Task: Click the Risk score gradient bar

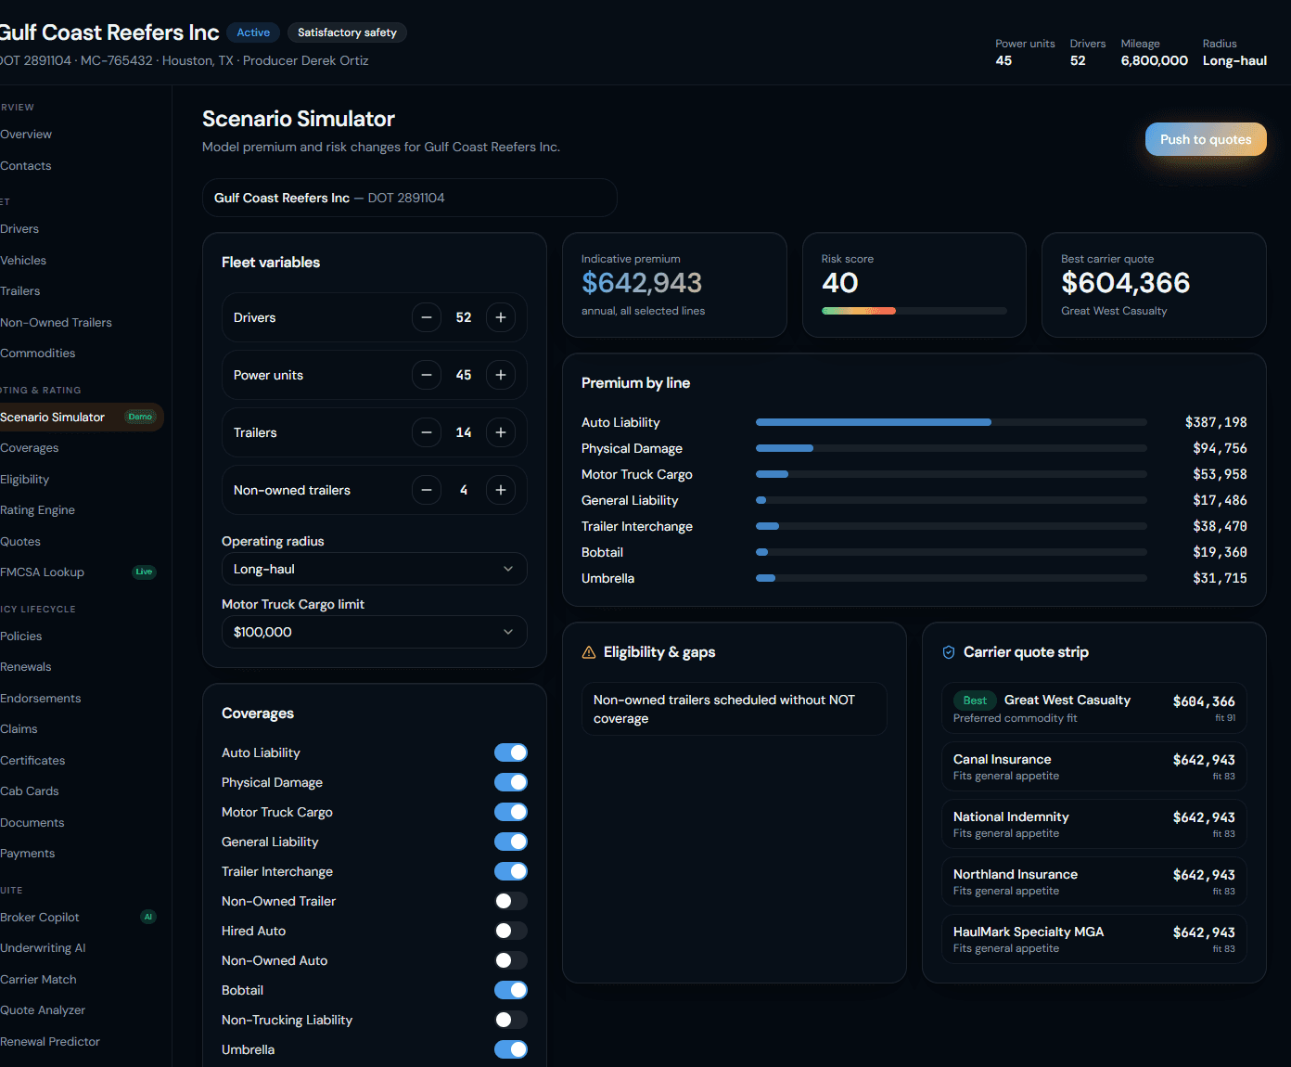Action: click(x=914, y=311)
